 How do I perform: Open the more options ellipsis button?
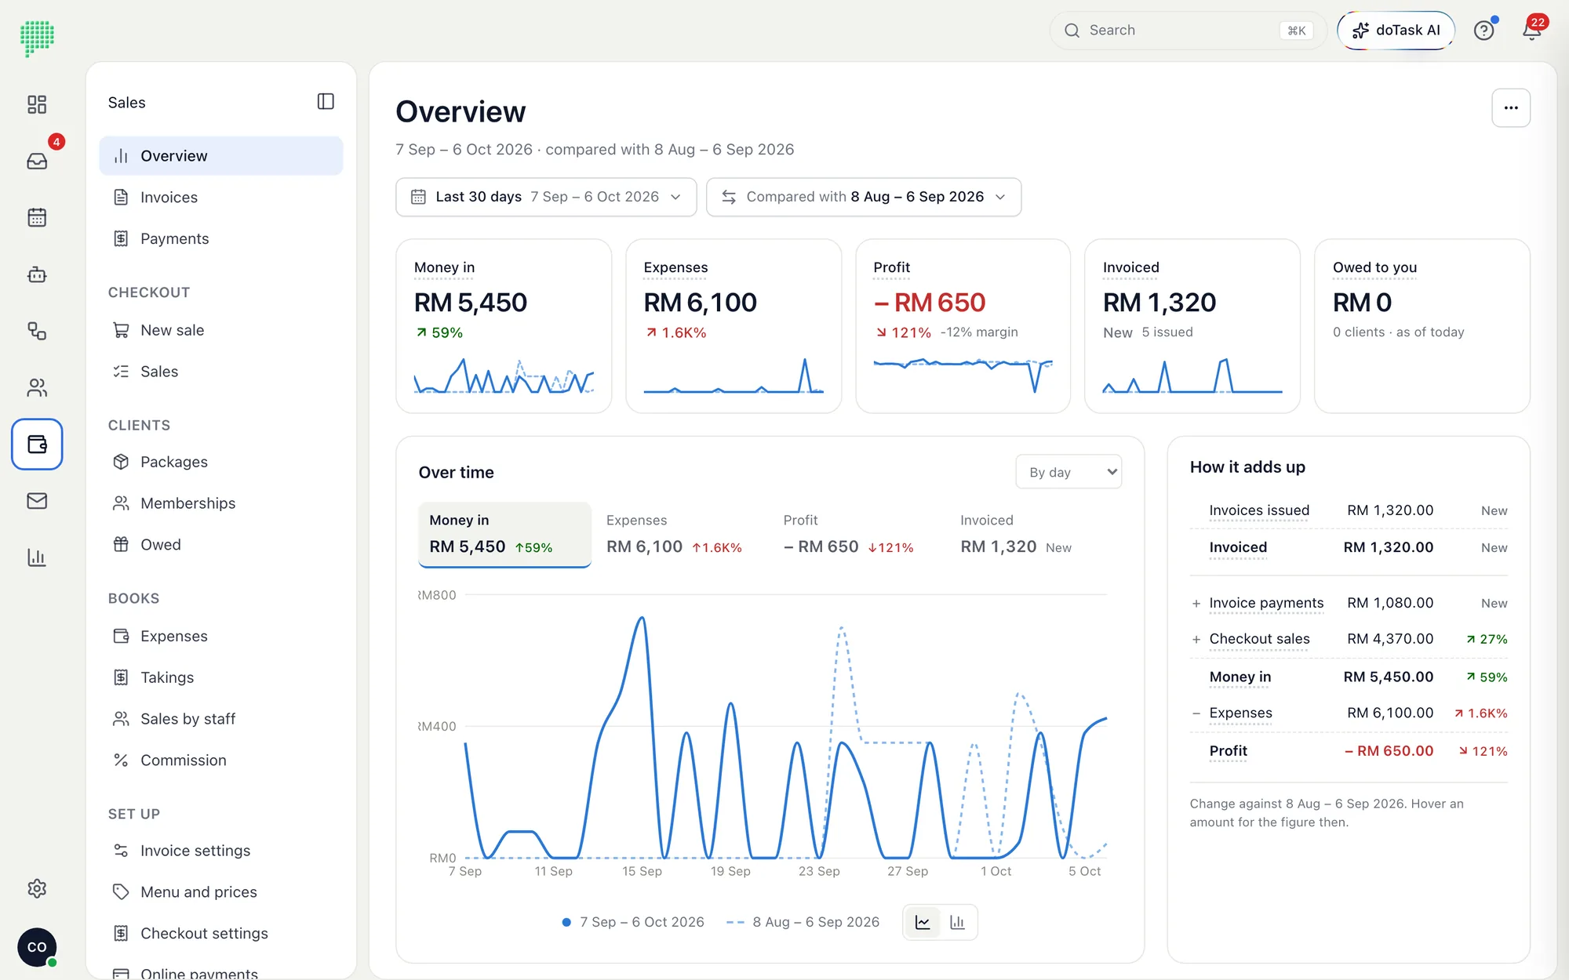(1511, 108)
